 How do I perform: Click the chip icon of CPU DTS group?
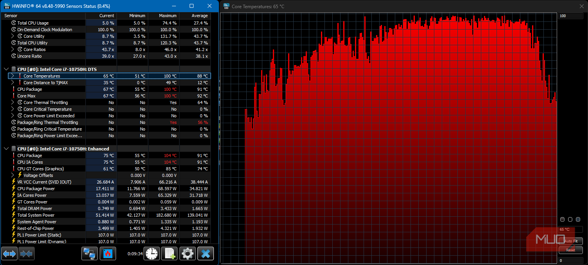tap(14, 69)
